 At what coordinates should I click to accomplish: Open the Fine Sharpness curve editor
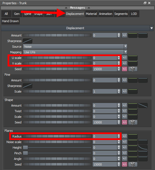[28, 86]
